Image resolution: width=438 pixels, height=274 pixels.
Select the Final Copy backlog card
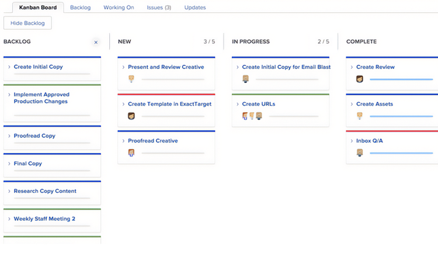coord(28,164)
